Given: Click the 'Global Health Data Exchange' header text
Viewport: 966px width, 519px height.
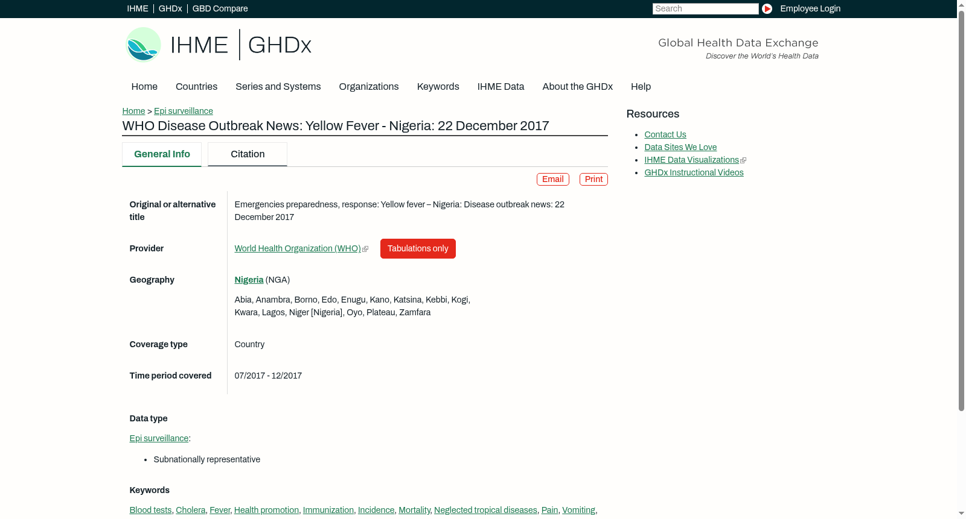Looking at the screenshot, I should (738, 43).
